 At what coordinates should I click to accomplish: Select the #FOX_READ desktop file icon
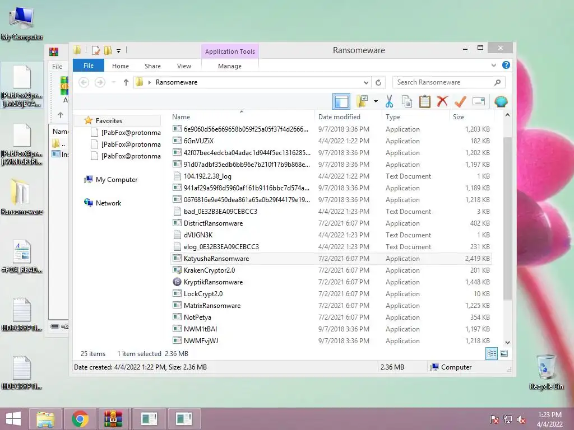pyautogui.click(x=22, y=256)
